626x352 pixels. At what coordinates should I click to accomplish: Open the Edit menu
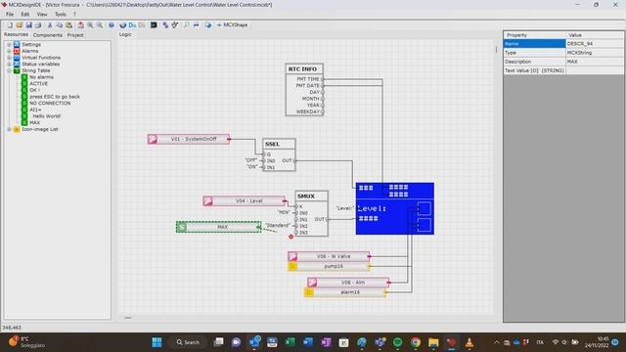[x=25, y=14]
